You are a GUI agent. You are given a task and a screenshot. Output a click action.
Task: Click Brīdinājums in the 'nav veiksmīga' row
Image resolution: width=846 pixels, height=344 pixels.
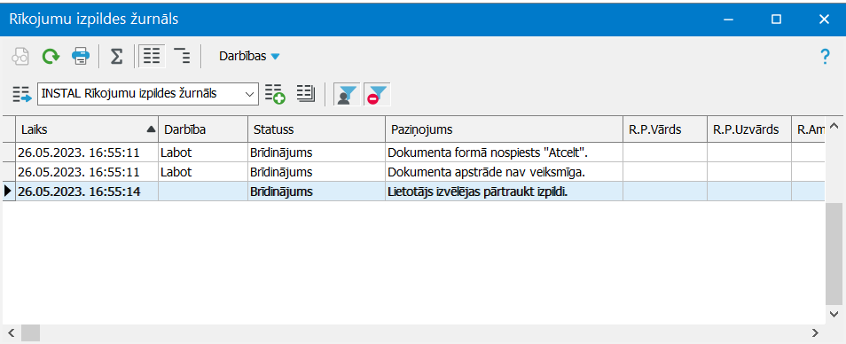[x=317, y=172]
